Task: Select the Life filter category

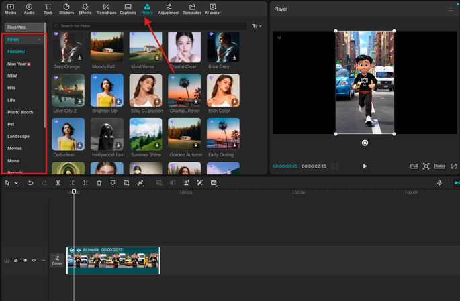Action: [x=11, y=100]
